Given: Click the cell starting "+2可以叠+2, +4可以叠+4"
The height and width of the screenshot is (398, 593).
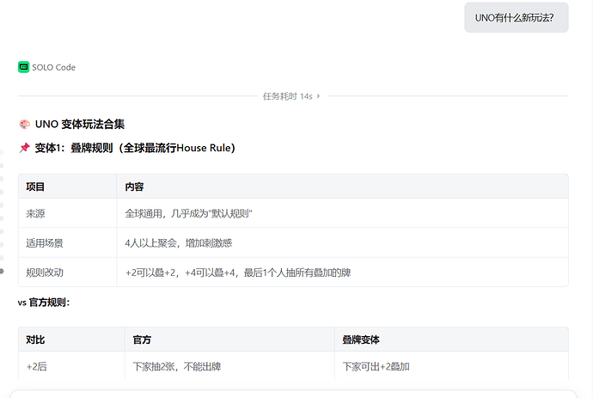Looking at the screenshot, I should [342, 272].
